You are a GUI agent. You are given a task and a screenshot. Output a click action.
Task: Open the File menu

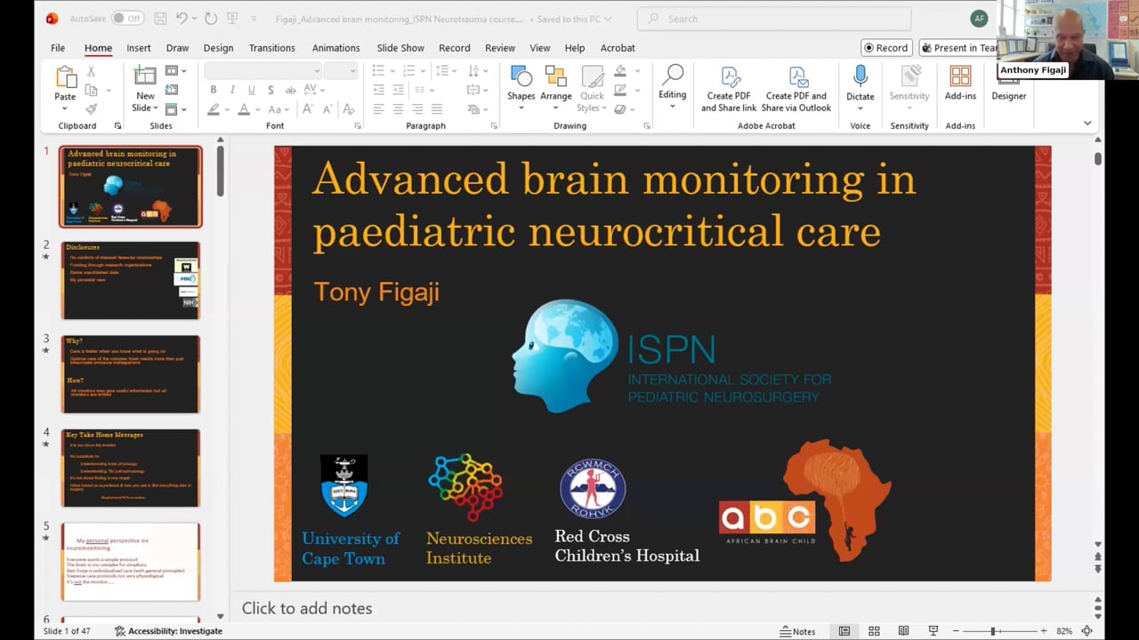click(x=58, y=48)
